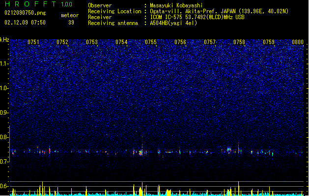
Task: Click the meteor count value 39
Action: point(71,23)
